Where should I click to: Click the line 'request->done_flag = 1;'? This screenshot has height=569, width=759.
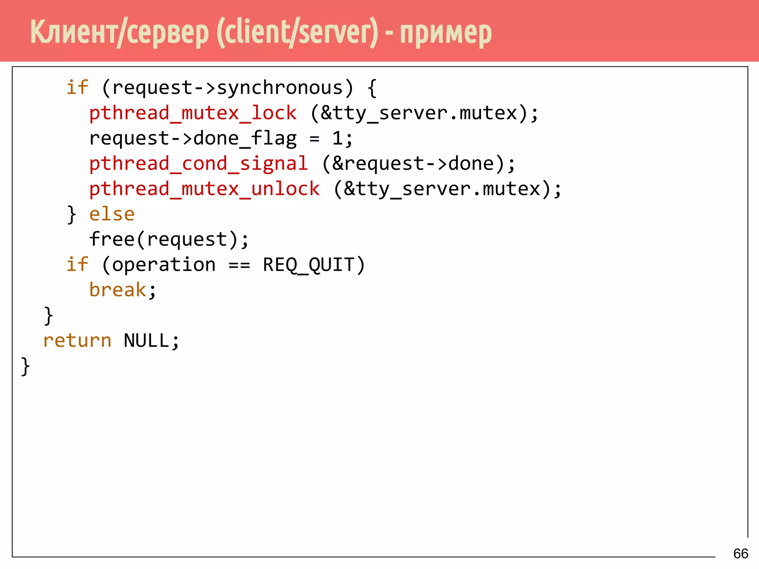[221, 139]
